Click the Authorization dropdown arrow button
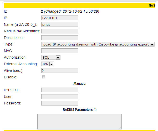Screen dimensions: 158x131 [58, 58]
